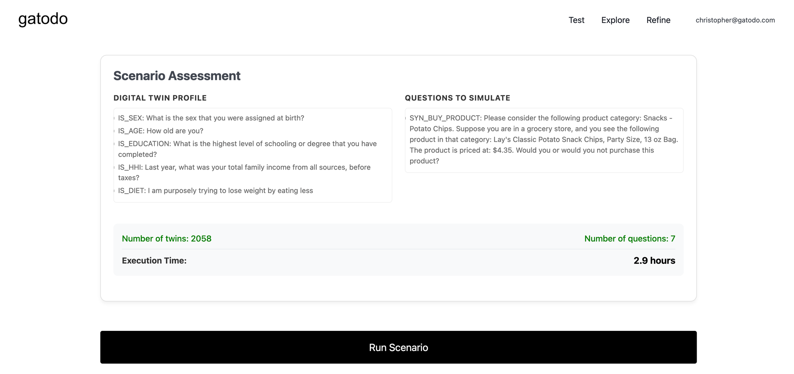
Task: Select the IS_AGE profile question
Action: (x=160, y=131)
